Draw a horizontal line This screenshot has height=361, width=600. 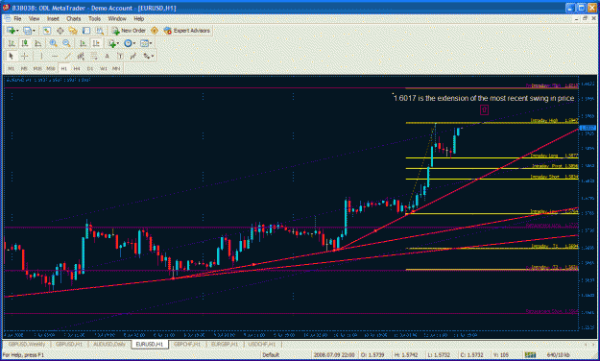click(x=55, y=56)
